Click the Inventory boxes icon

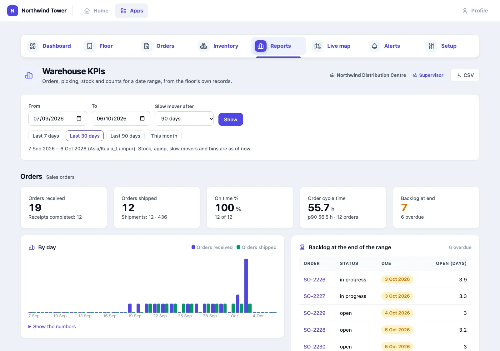point(204,46)
